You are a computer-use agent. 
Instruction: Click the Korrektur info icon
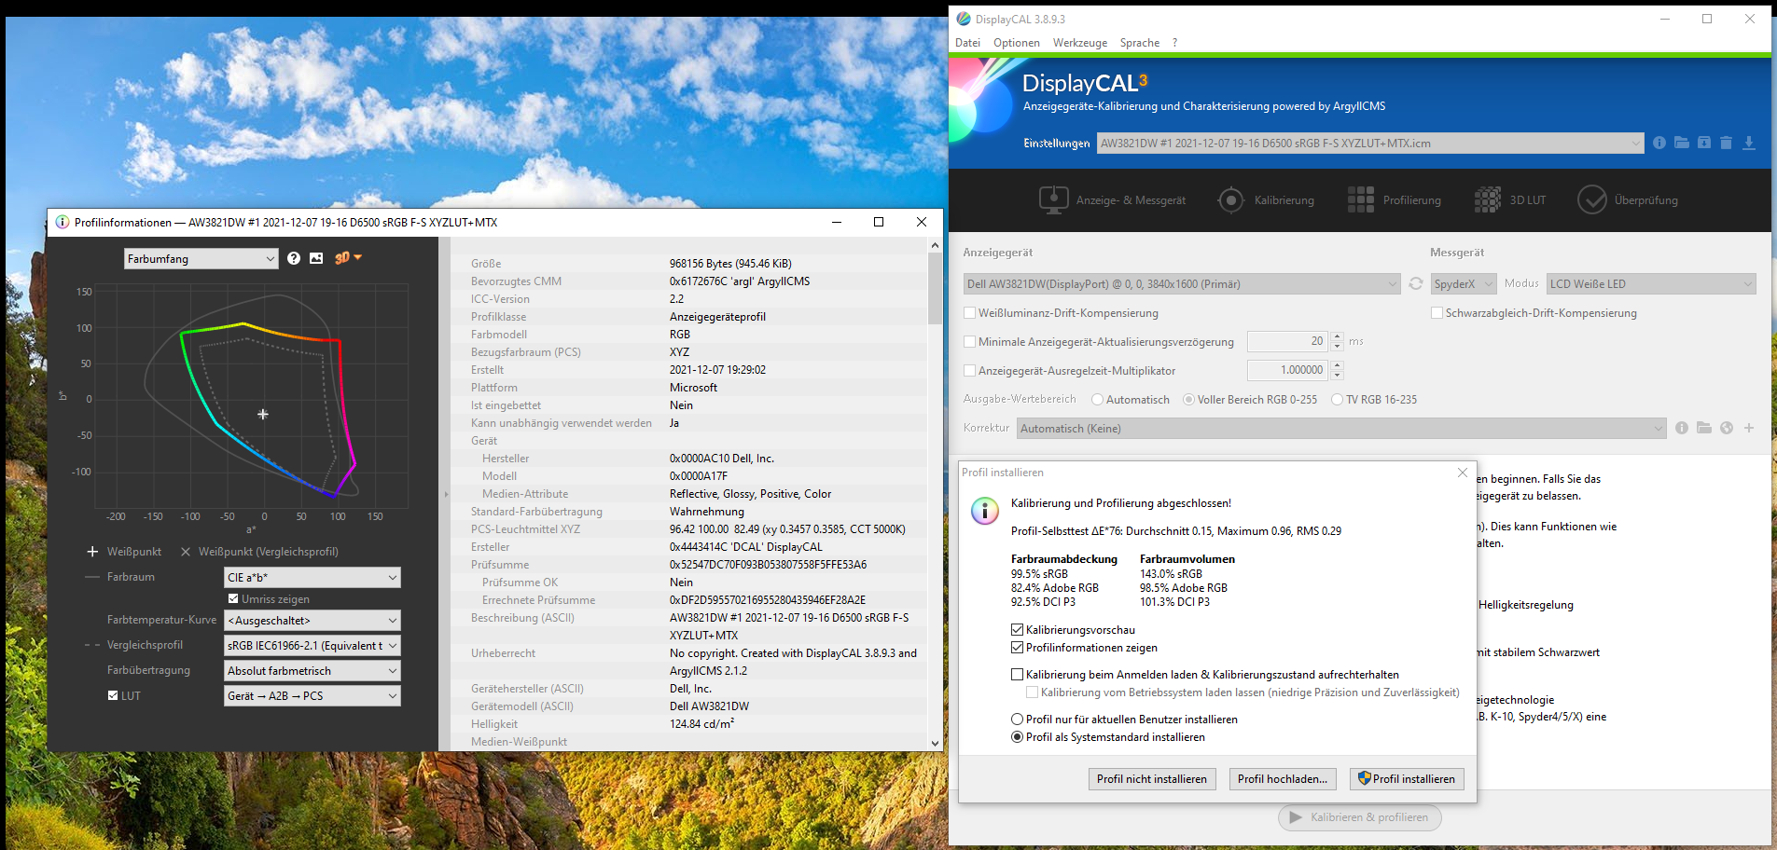[x=1682, y=428]
